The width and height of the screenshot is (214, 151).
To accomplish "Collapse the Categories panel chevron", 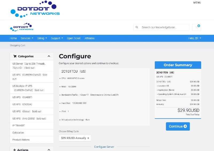I will coord(49,56).
